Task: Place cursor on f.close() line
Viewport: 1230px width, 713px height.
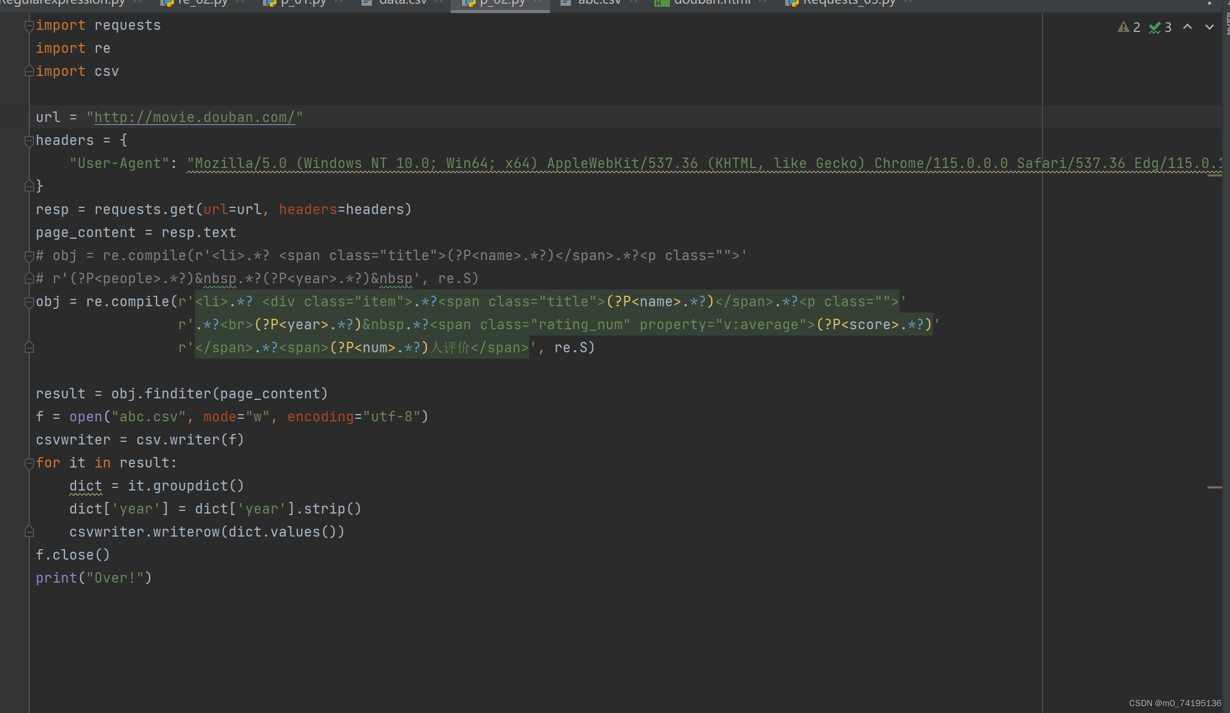Action: tap(72, 555)
